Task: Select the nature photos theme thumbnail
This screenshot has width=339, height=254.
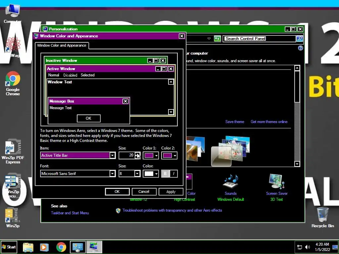Action: [230, 151]
